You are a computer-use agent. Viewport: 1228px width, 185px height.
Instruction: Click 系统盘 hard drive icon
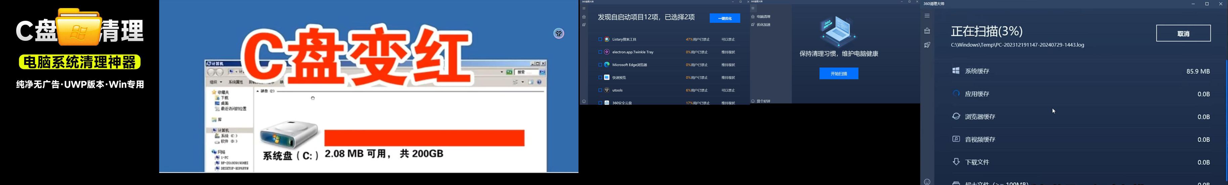(x=289, y=135)
